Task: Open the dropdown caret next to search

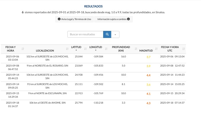Action: point(115,34)
